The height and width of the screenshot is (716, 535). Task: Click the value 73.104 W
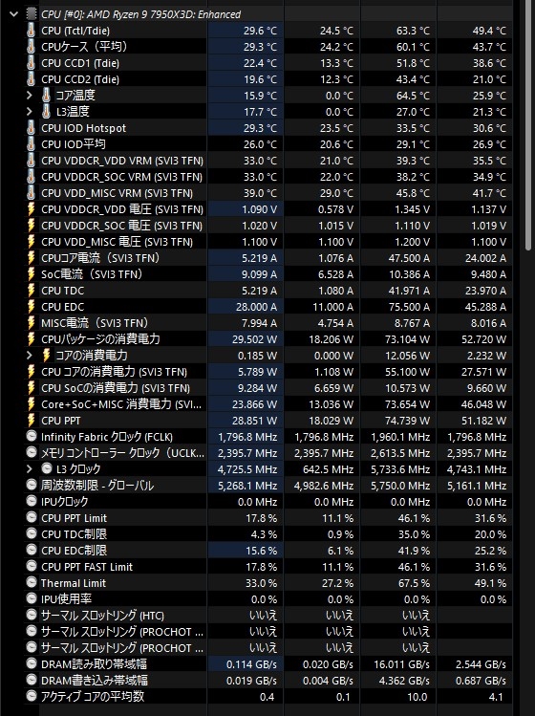(x=408, y=339)
